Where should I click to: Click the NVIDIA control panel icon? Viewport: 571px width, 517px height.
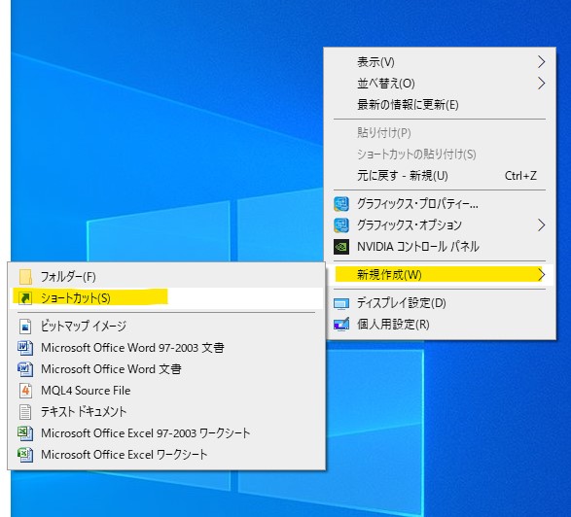tap(341, 247)
